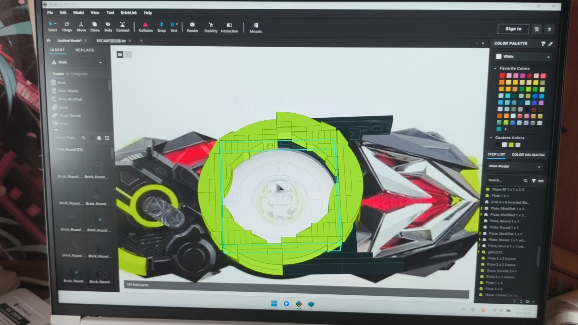Screen dimensions: 578x325
Task: Click the filter funnel icon in Step List
Action: 534,181
